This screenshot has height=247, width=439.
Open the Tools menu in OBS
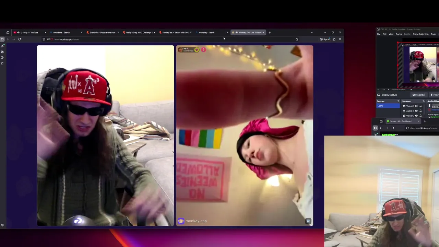[x=434, y=34]
